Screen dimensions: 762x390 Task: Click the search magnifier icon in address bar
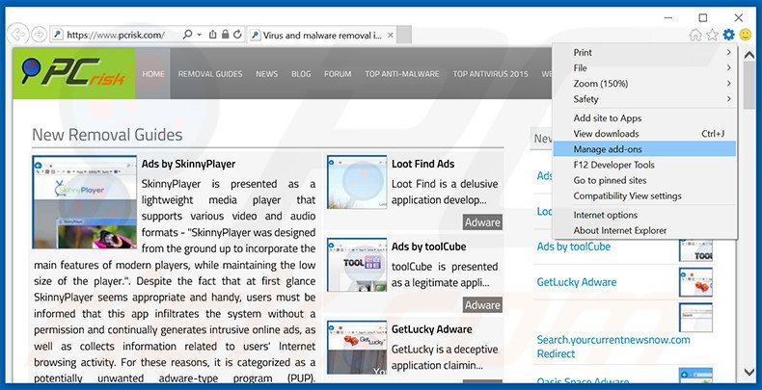tap(187, 35)
